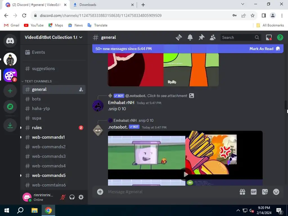
Task: Go back in browser history
Action: [6, 15]
